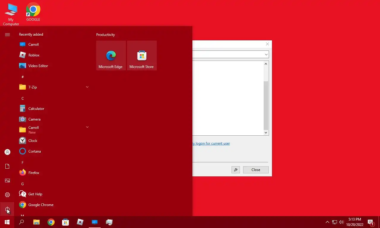Open the GOOGLE desktop shortcut
380x228 pixels.
(x=33, y=12)
